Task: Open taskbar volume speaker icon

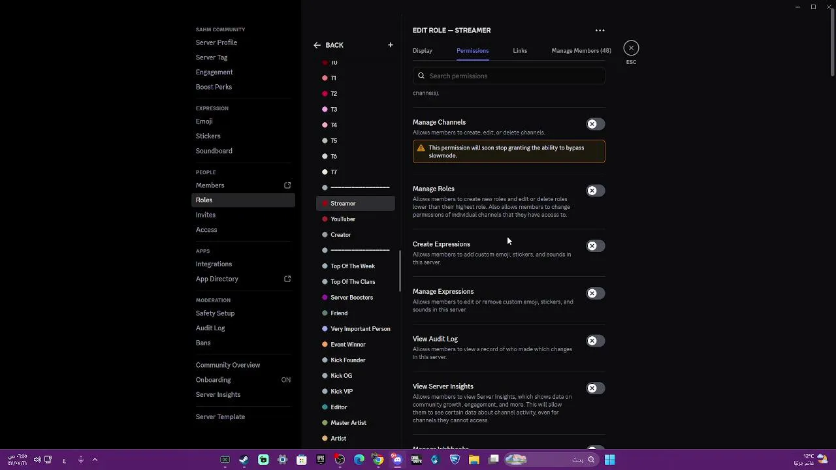Action: pos(37,460)
